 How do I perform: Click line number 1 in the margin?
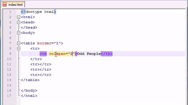click(10, 12)
